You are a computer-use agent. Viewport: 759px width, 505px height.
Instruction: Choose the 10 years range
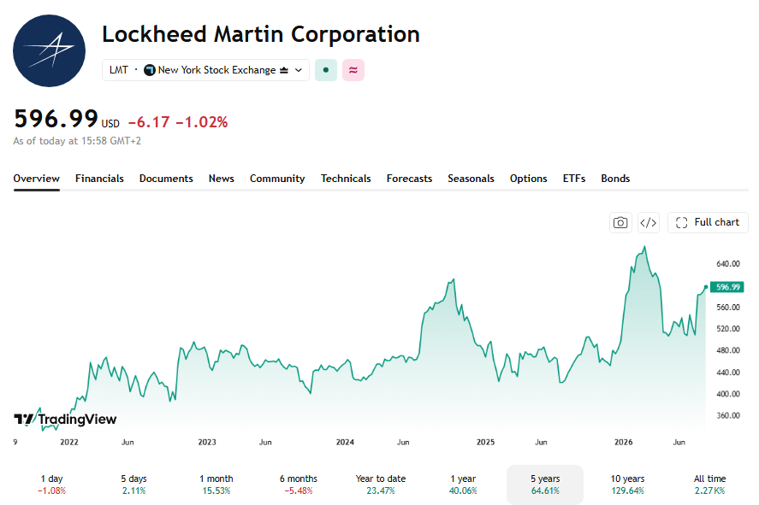click(627, 484)
